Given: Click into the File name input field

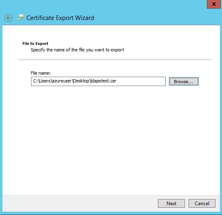Looking at the screenshot, I should tap(98, 81).
